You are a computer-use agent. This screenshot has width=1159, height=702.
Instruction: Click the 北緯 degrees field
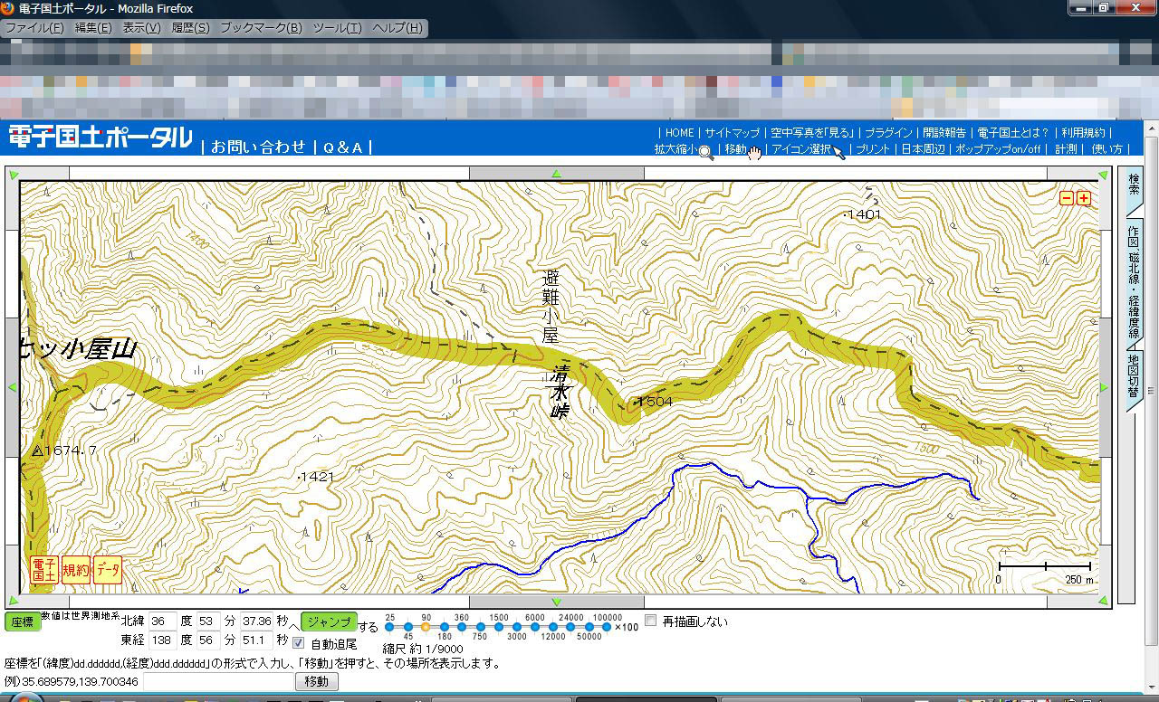pyautogui.click(x=163, y=621)
